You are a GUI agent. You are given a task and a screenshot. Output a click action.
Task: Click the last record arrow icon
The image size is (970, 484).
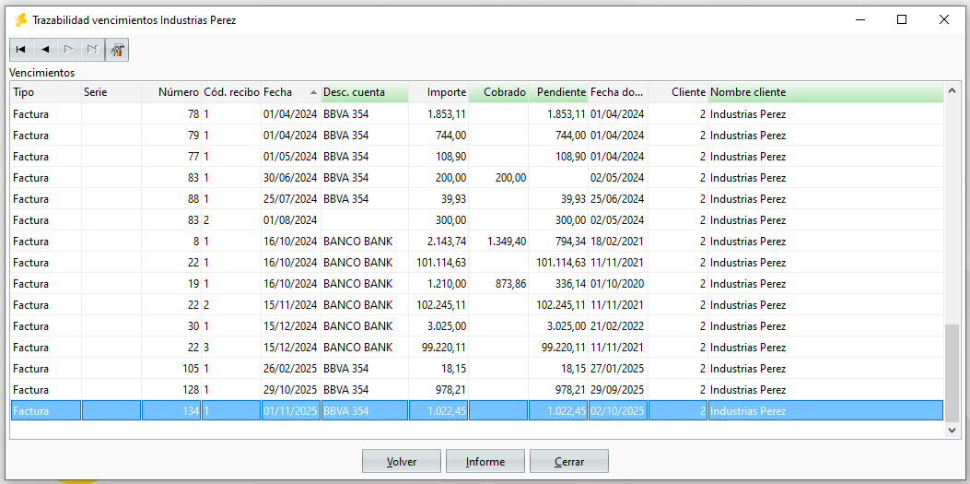pyautogui.click(x=93, y=50)
